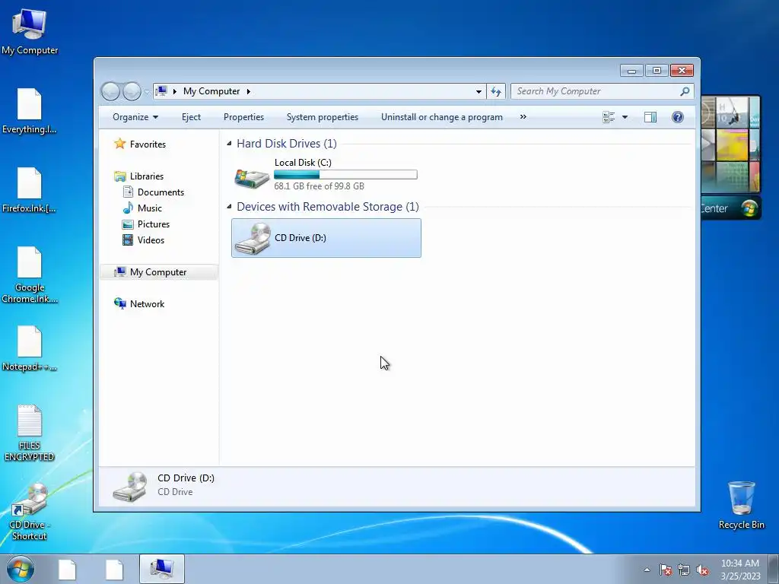Open the view options dropdown arrow
This screenshot has height=584, width=779.
click(625, 117)
